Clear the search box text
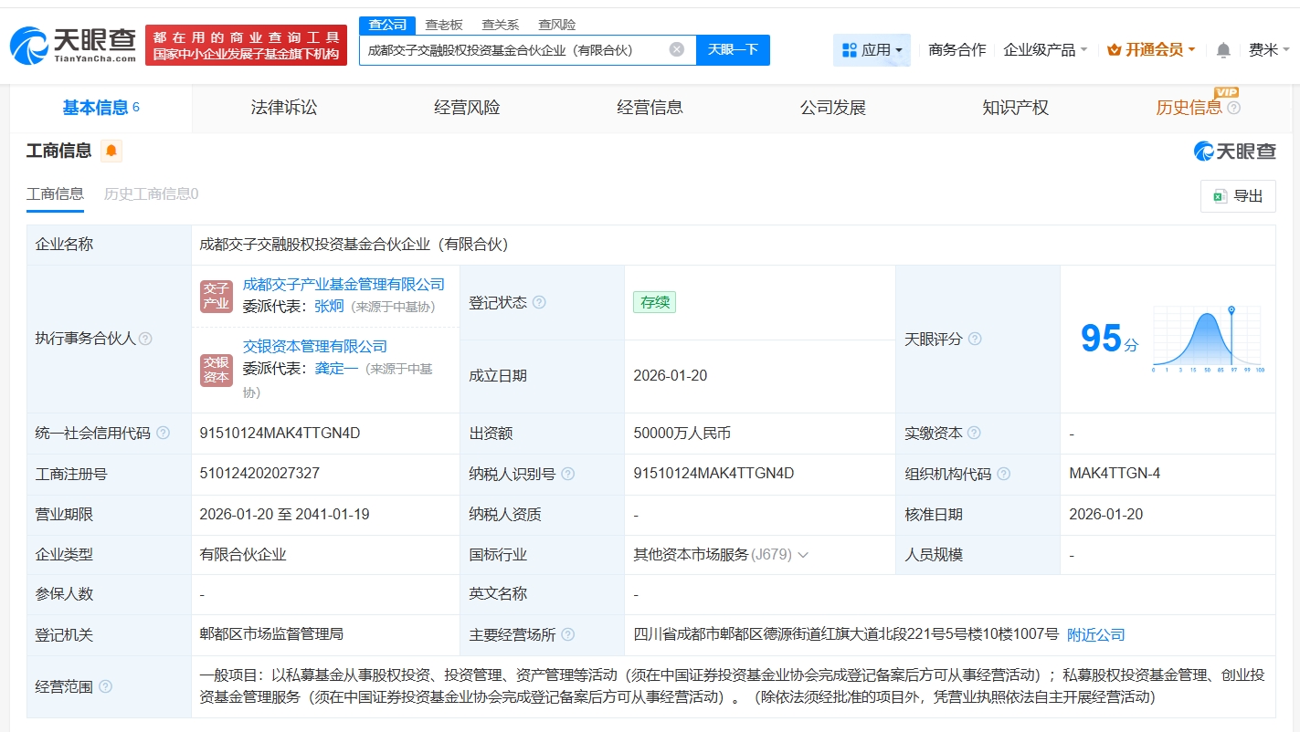 coord(676,49)
